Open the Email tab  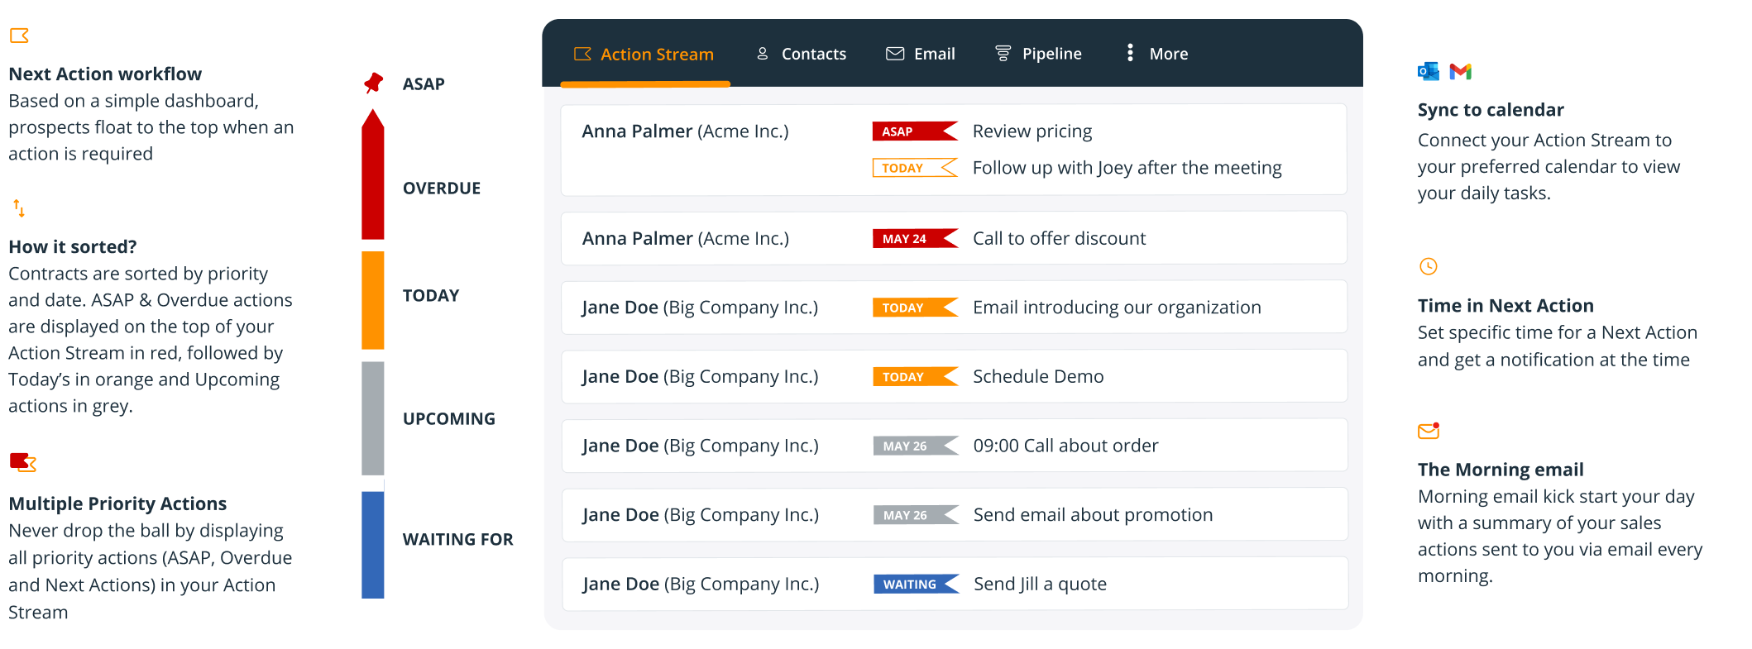[921, 54]
